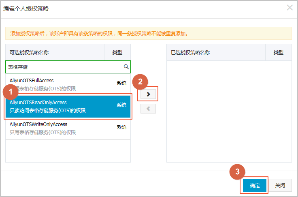Click the 只写表格存储服务(OTS)的权限 description
298x197 pixels.
pyautogui.click(x=43, y=133)
